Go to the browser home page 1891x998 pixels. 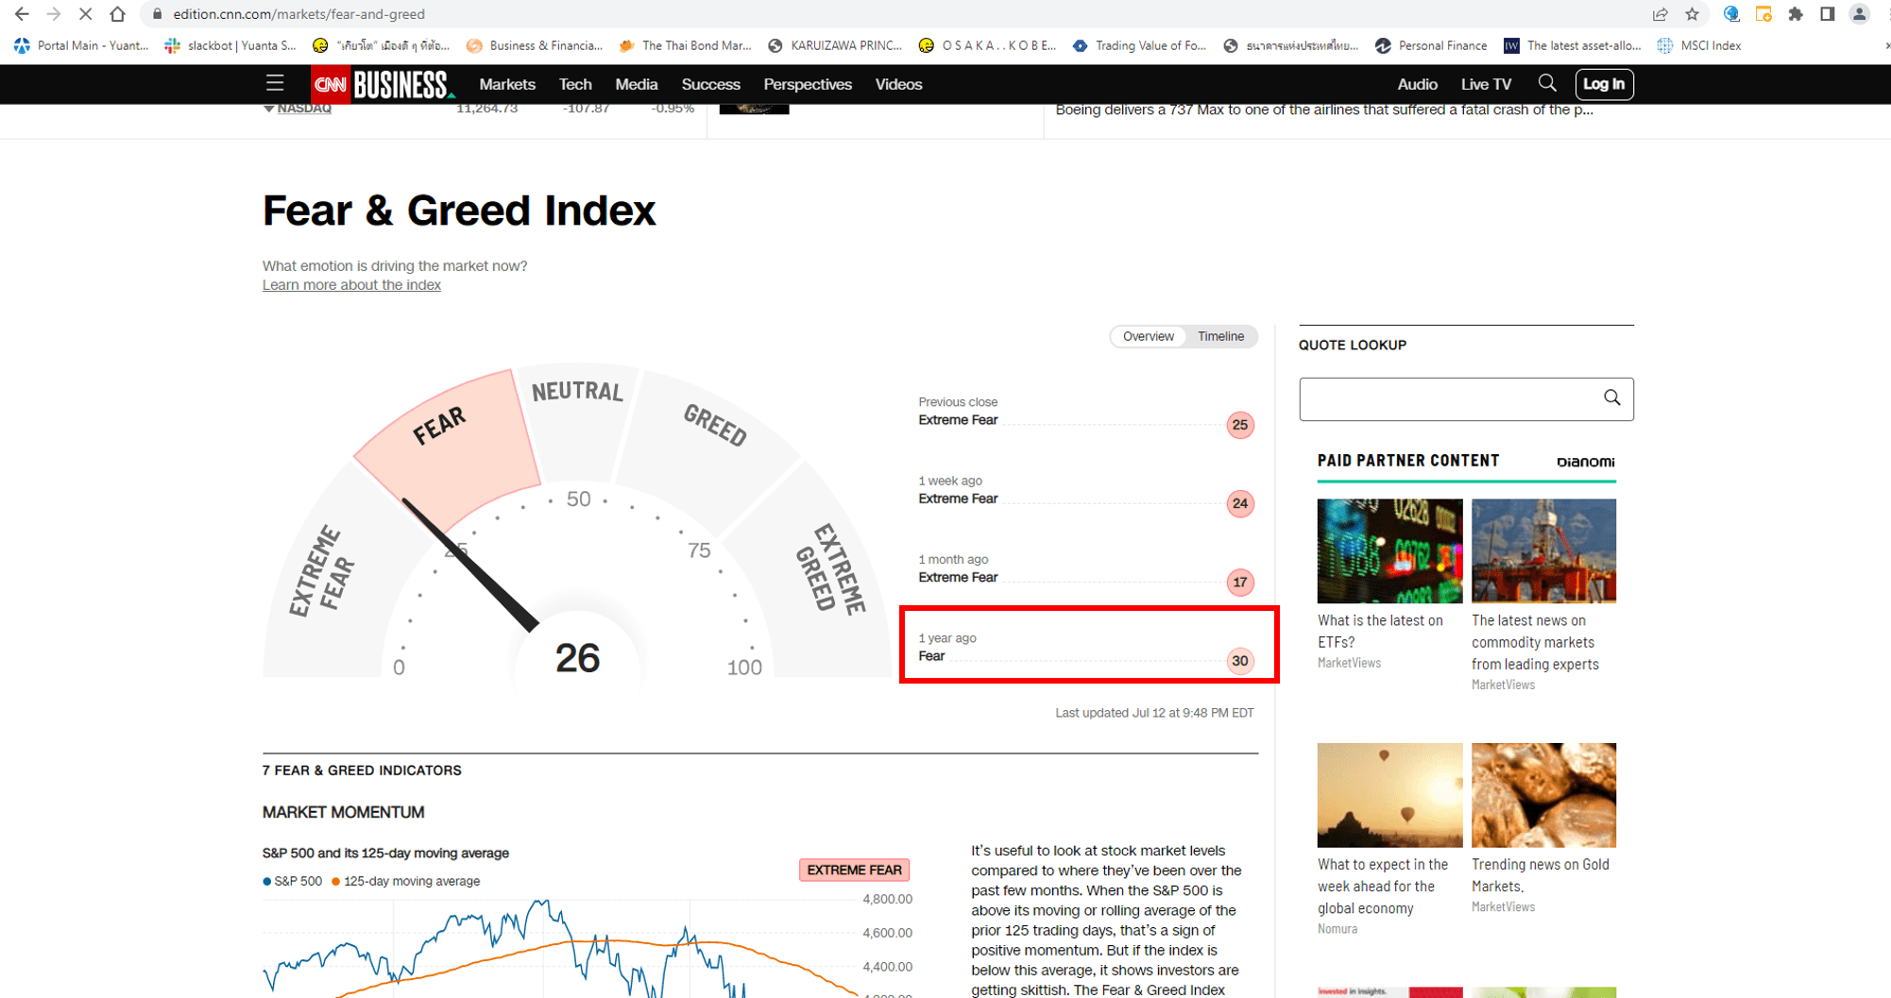click(117, 14)
